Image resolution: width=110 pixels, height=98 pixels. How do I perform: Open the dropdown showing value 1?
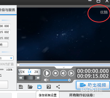coord(7,58)
